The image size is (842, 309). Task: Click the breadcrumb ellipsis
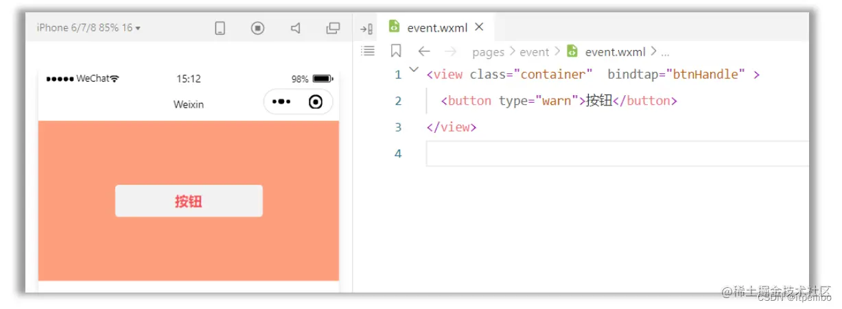(665, 53)
